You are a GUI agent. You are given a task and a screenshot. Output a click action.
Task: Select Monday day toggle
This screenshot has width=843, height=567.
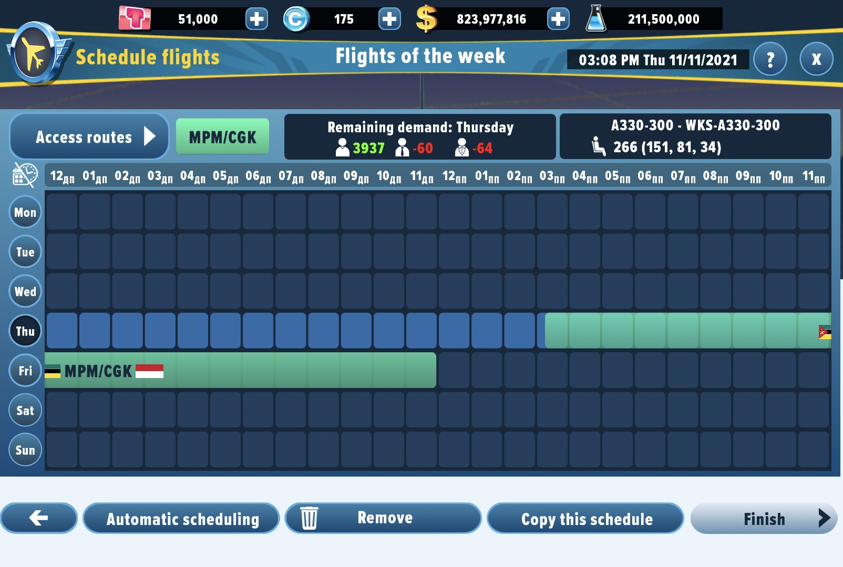click(25, 212)
